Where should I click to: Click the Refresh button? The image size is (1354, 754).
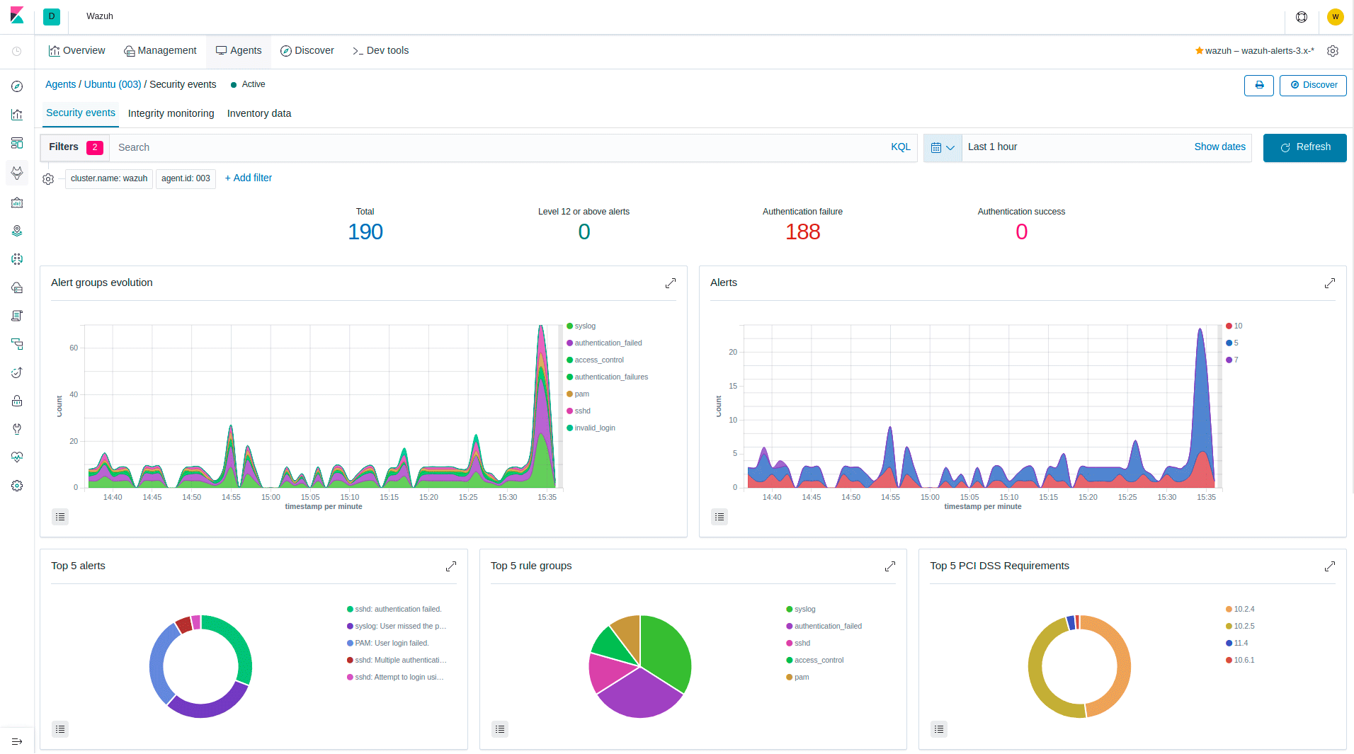(1305, 148)
